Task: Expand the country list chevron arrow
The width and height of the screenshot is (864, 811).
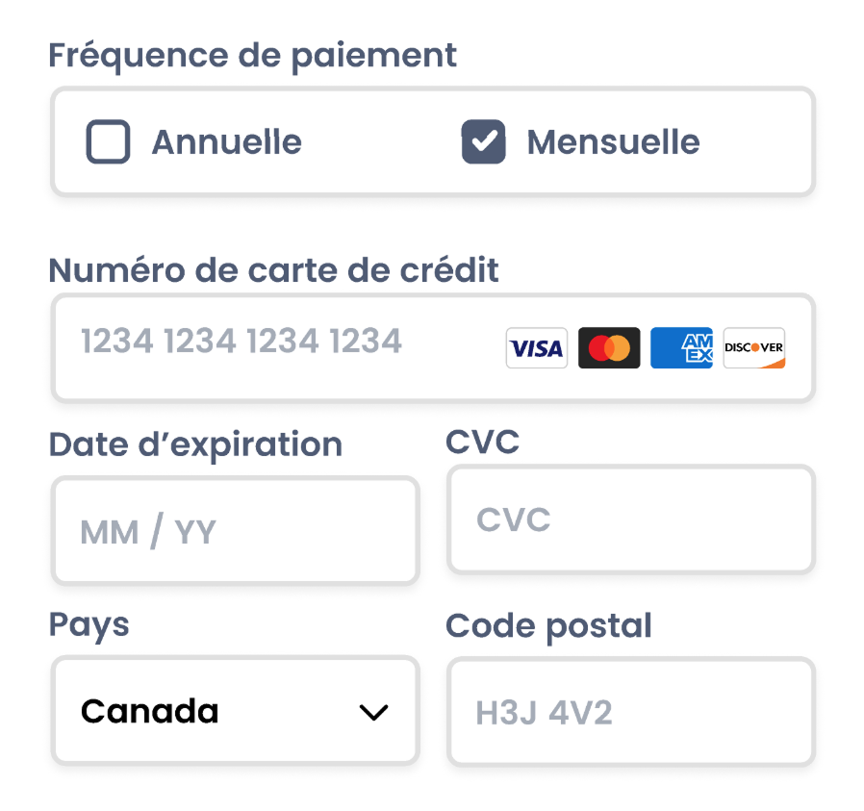Action: tap(372, 713)
